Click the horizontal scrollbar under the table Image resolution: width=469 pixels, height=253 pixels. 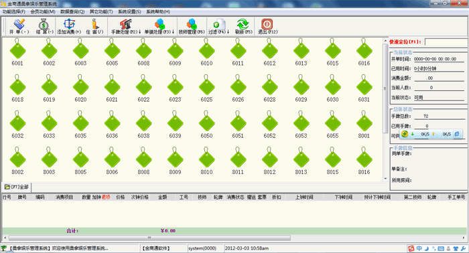click(149, 238)
